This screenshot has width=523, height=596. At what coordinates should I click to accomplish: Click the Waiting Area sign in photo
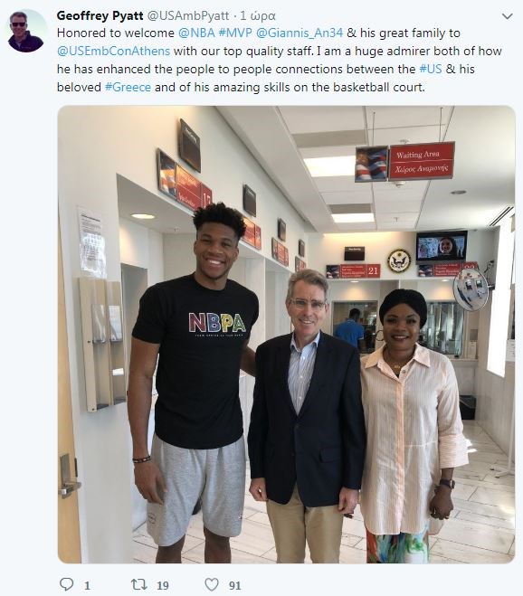tap(422, 161)
